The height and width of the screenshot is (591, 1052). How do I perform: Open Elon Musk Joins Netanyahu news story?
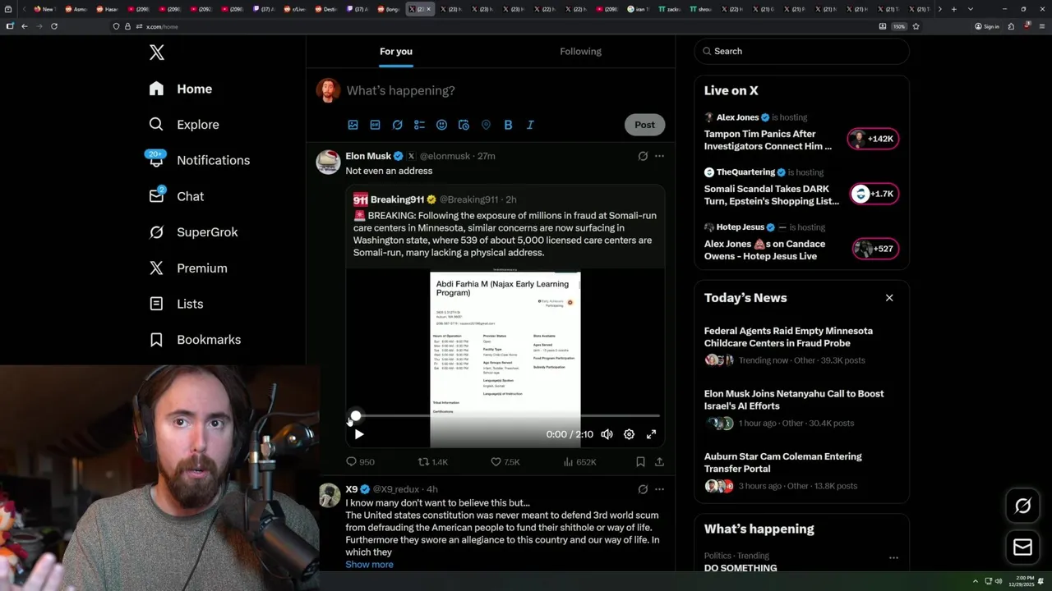point(794,400)
